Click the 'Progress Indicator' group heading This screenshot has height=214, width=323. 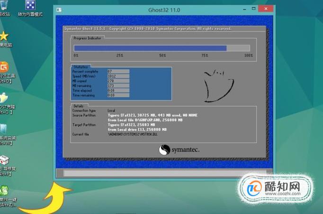point(87,38)
